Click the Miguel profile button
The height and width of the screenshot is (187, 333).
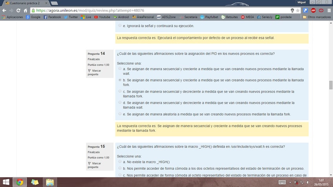coord(302,2)
